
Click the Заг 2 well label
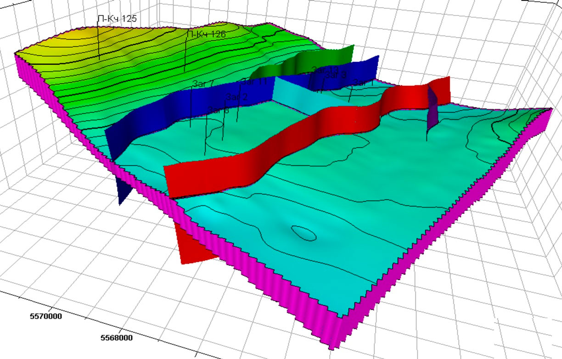pyautogui.click(x=236, y=97)
